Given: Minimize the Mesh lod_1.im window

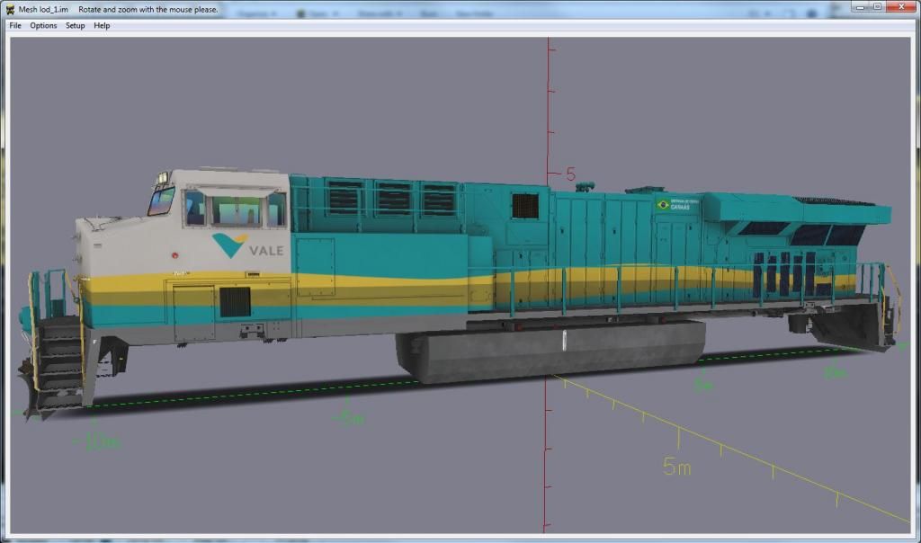Looking at the screenshot, I should coord(861,7).
